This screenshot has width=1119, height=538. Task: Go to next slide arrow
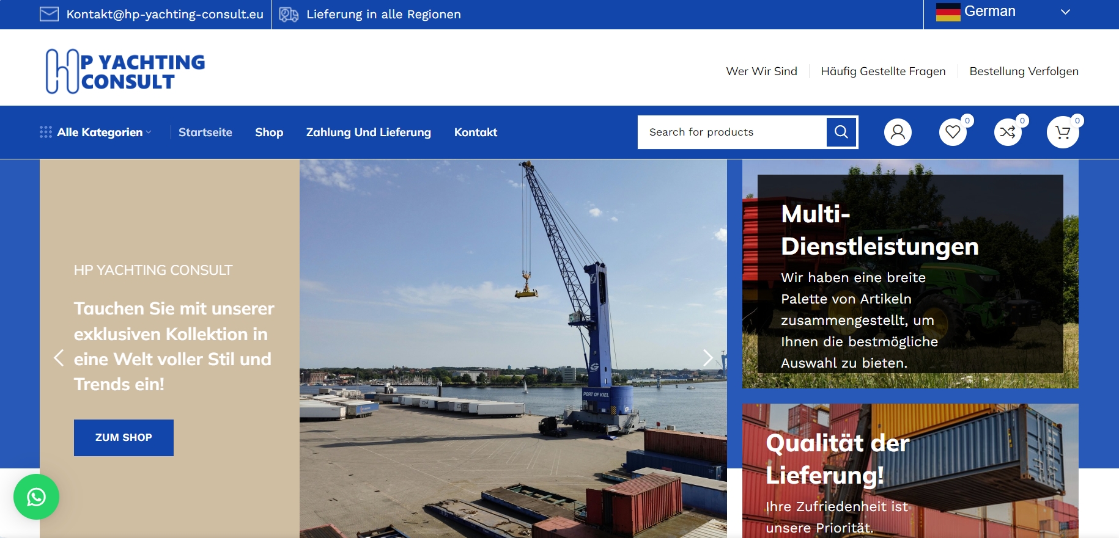(708, 358)
